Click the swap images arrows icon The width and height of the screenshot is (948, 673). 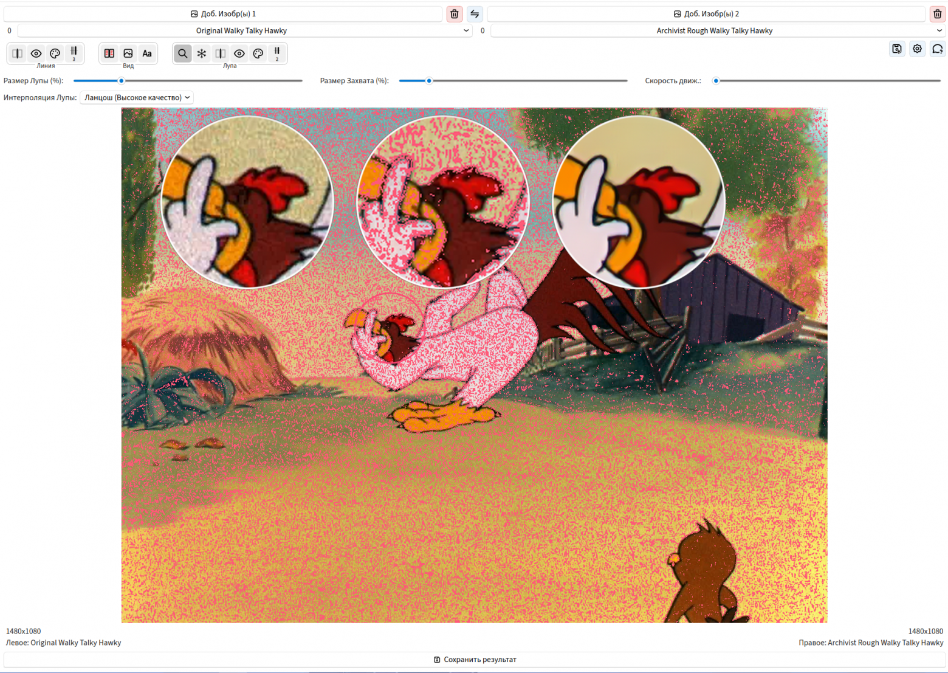[475, 14]
